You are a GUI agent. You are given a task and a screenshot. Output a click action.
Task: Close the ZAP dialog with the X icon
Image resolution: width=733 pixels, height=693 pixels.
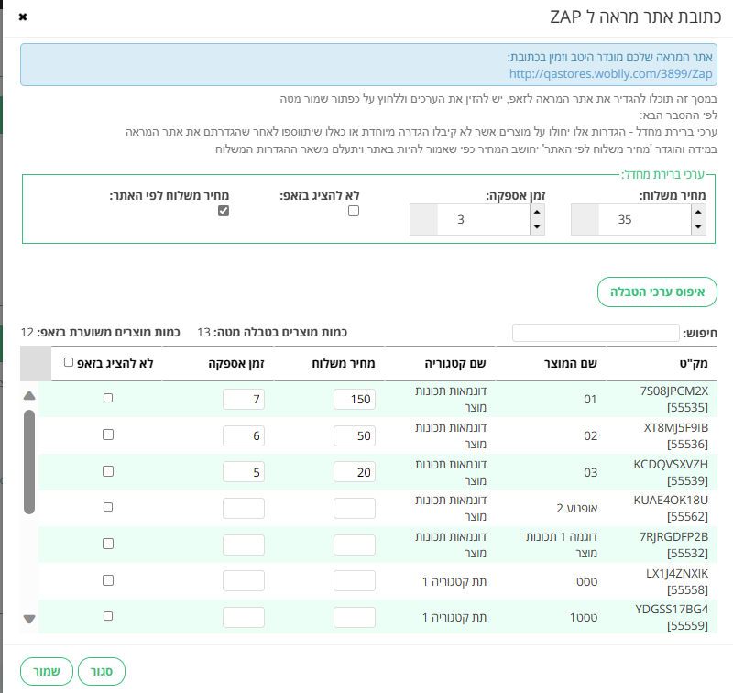pyautogui.click(x=23, y=17)
